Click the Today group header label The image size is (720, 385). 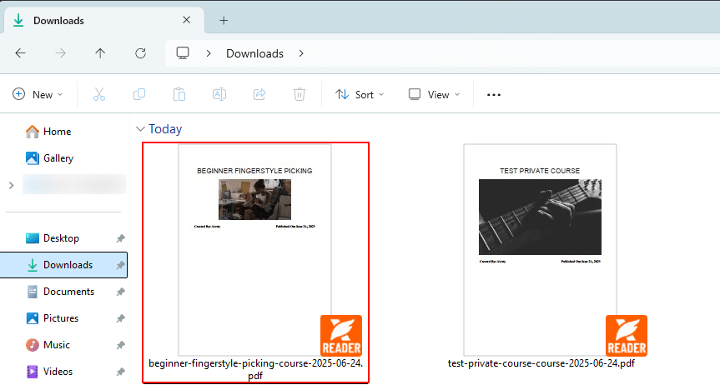165,129
